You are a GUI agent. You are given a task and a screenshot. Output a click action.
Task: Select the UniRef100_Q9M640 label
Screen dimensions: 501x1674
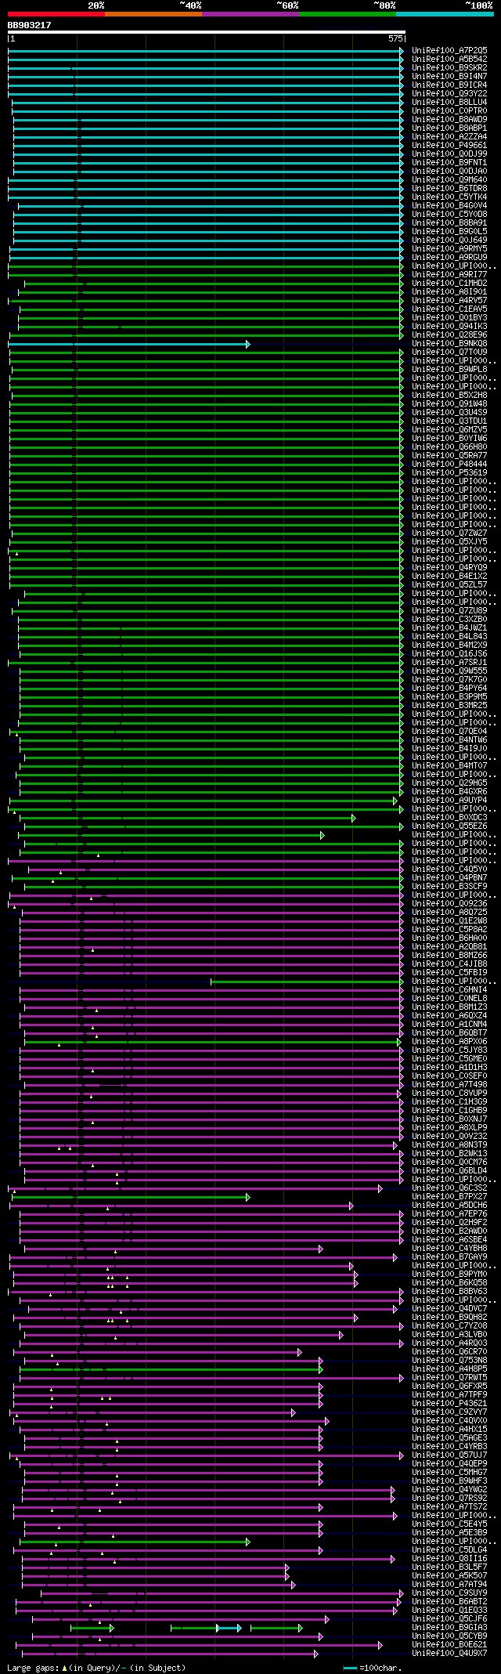click(x=449, y=179)
